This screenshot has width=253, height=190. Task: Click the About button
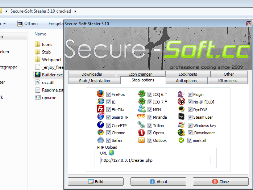(x=158, y=182)
